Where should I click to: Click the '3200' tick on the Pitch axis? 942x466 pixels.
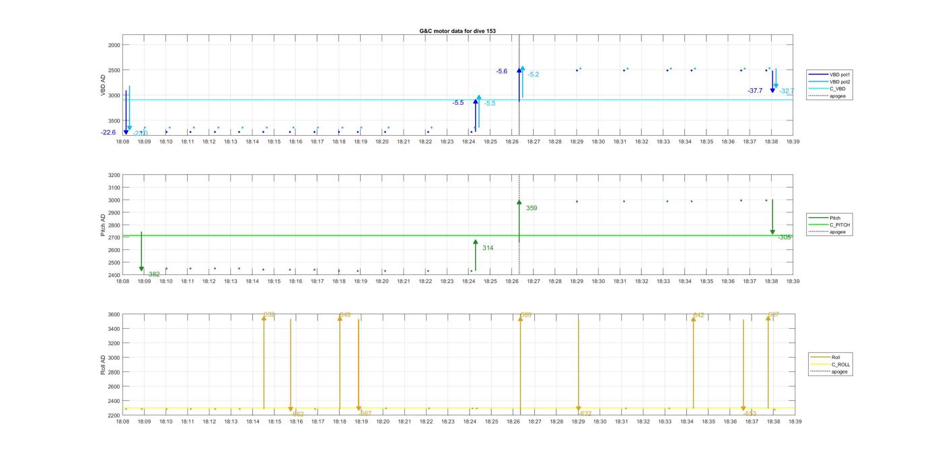[x=114, y=176]
